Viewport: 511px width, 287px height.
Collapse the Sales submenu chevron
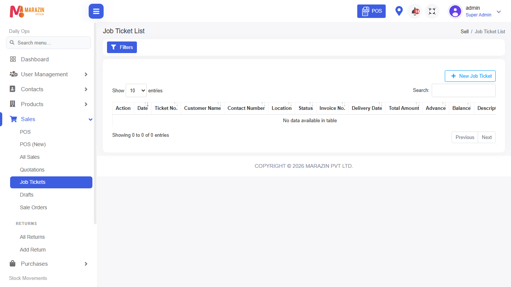tap(90, 119)
